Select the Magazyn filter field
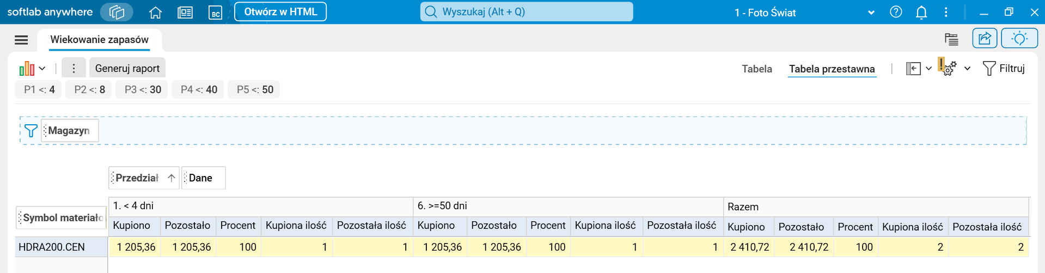Viewport: 1045px width, 273px height. tap(70, 131)
